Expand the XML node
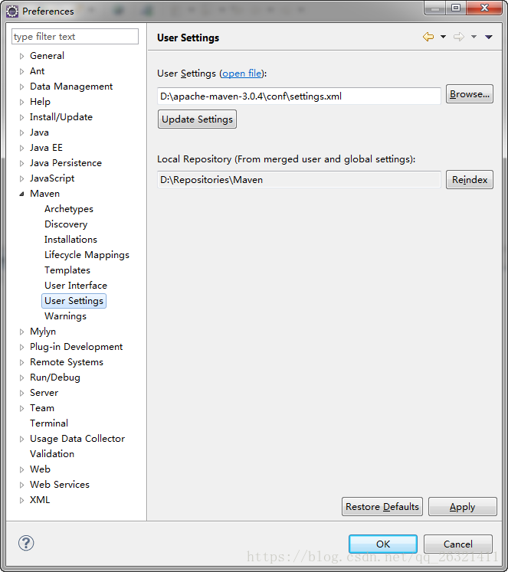 [x=21, y=501]
